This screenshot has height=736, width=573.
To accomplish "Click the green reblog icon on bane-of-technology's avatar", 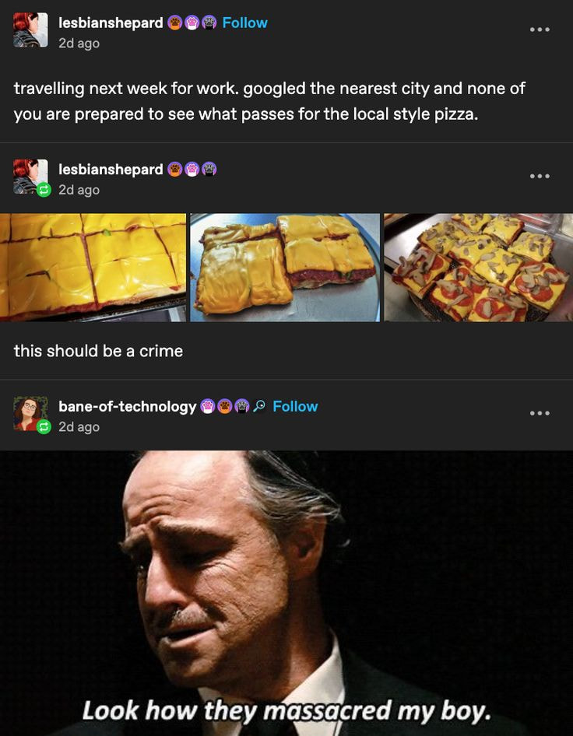I will pos(44,426).
